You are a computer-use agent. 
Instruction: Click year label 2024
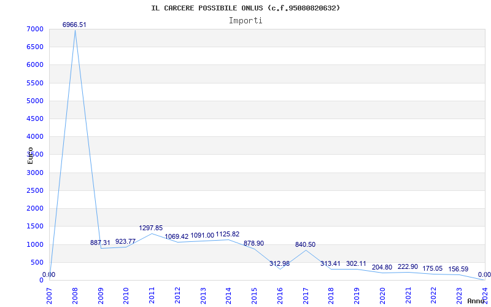click(x=485, y=296)
